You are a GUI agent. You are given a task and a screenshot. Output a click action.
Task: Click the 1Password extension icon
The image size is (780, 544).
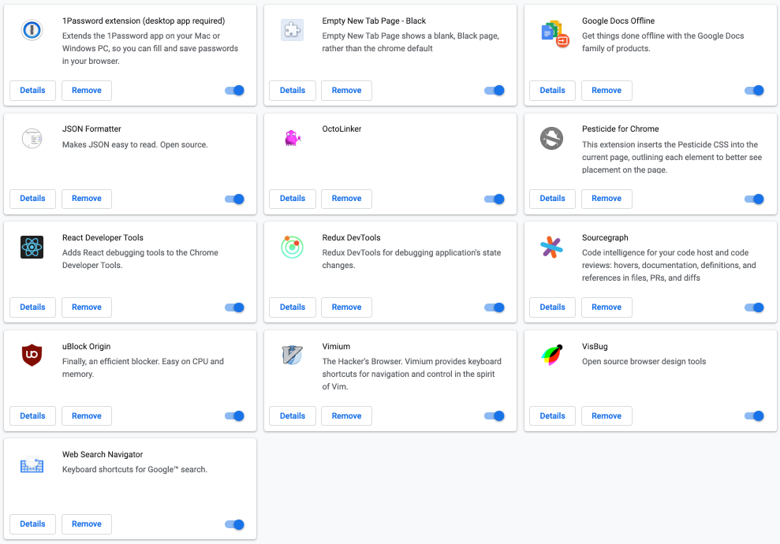pyautogui.click(x=32, y=31)
